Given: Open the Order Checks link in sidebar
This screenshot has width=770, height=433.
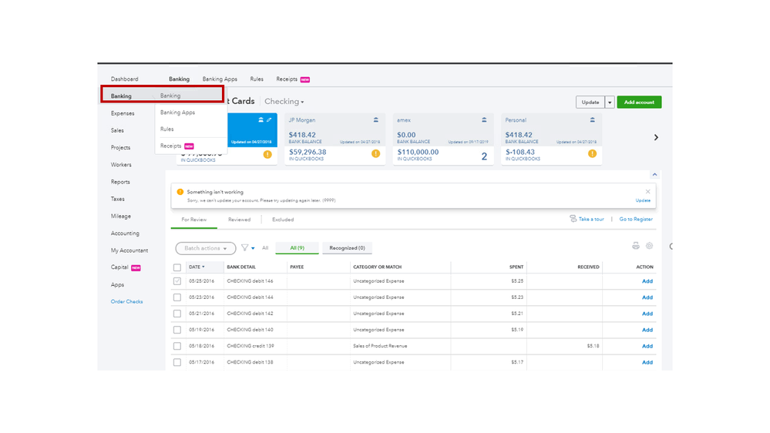Looking at the screenshot, I should (126, 301).
